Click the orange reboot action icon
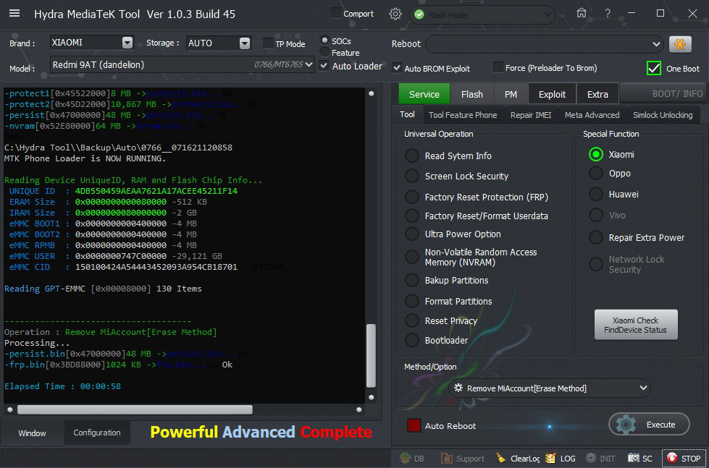Image resolution: width=709 pixels, height=468 pixels. (x=679, y=44)
